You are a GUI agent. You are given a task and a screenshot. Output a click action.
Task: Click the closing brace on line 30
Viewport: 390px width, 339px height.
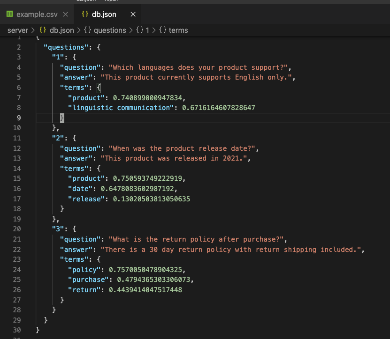(38, 330)
